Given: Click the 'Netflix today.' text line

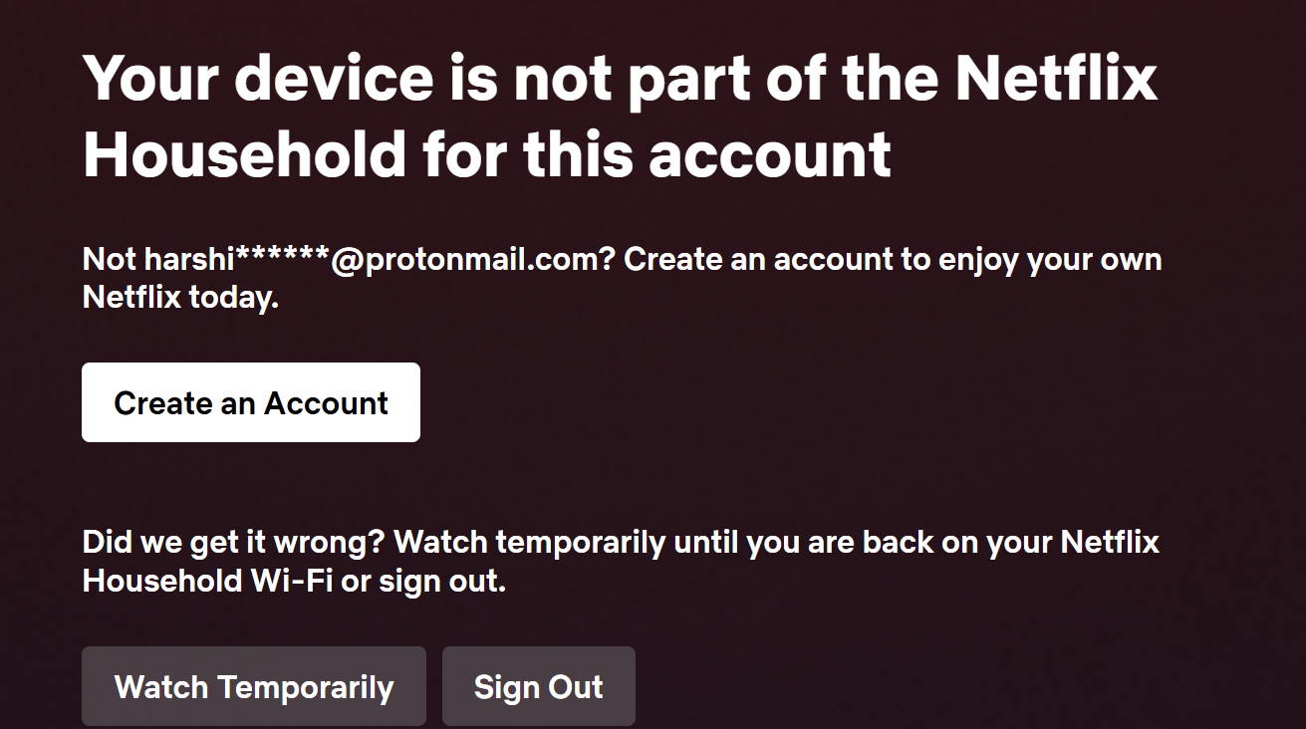Looking at the screenshot, I should click(180, 297).
